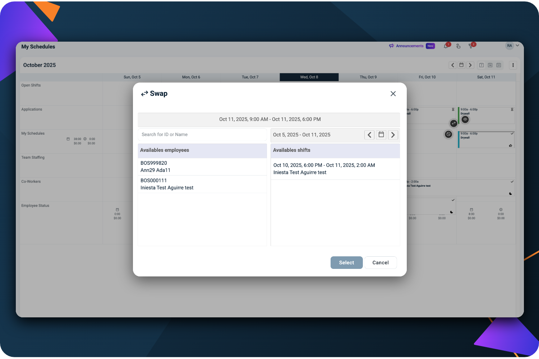Click the round swap arrows shift button

pyautogui.click(x=454, y=123)
